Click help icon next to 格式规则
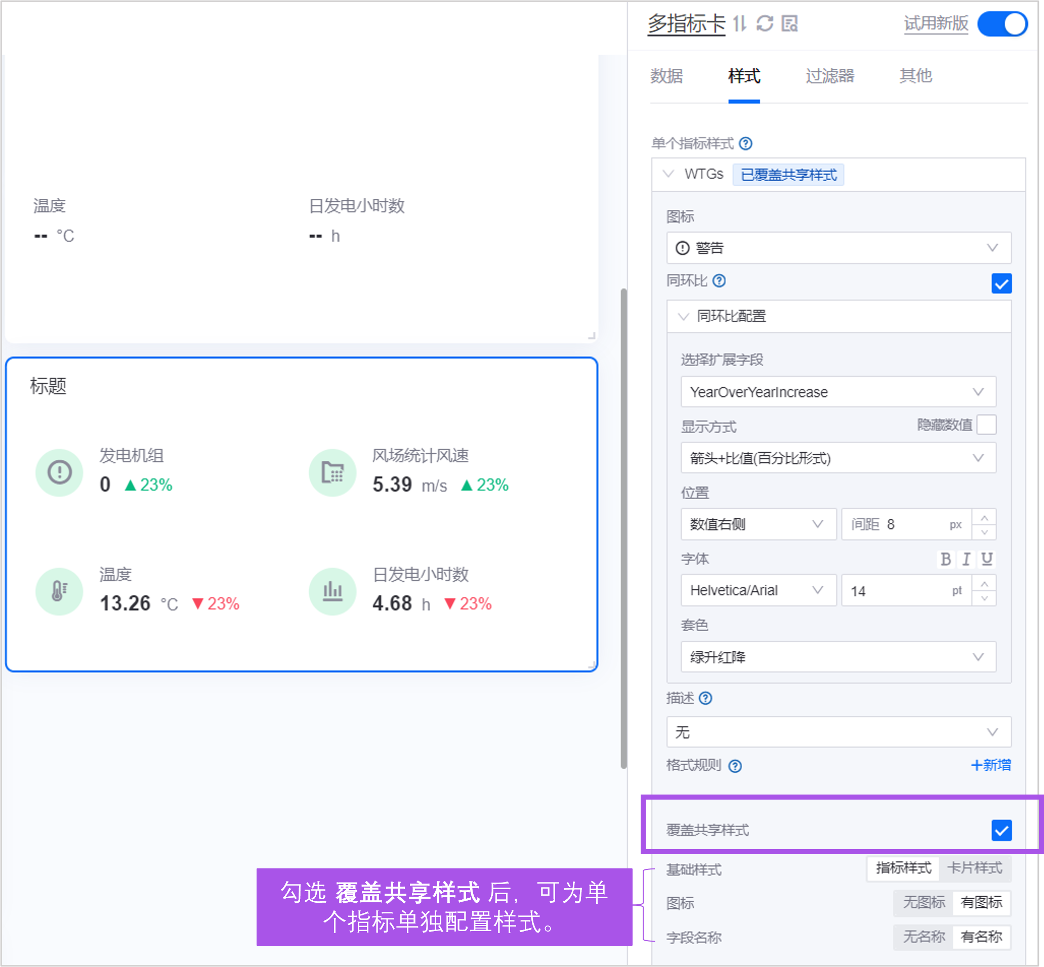Viewport: 1044px width, 967px height. point(735,766)
